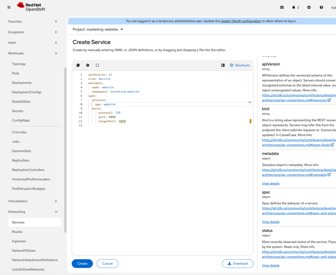Viewport: 336px width, 275px height.
Task: Click the cluster OAuth configuration link
Action: [x=241, y=21]
